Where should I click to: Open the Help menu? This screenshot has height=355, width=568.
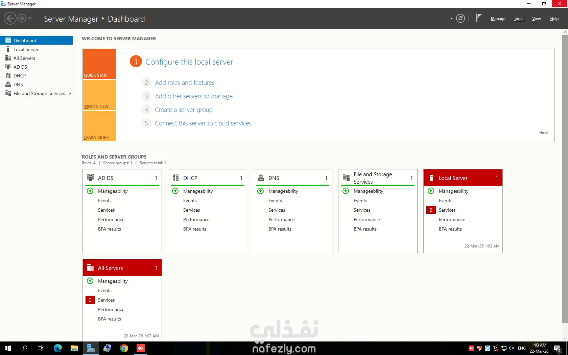tap(554, 19)
